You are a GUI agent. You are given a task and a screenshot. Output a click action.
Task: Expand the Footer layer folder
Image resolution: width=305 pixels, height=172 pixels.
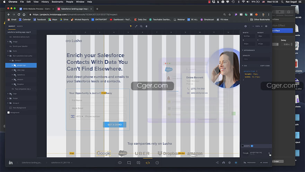pyautogui.click(x=8, y=98)
